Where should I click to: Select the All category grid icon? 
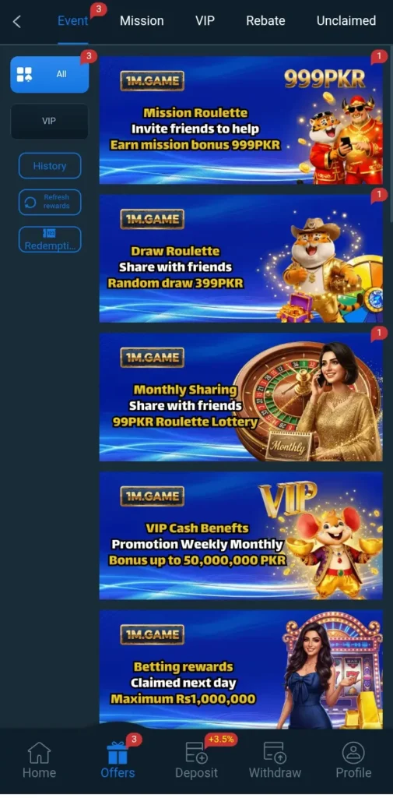[x=24, y=74]
